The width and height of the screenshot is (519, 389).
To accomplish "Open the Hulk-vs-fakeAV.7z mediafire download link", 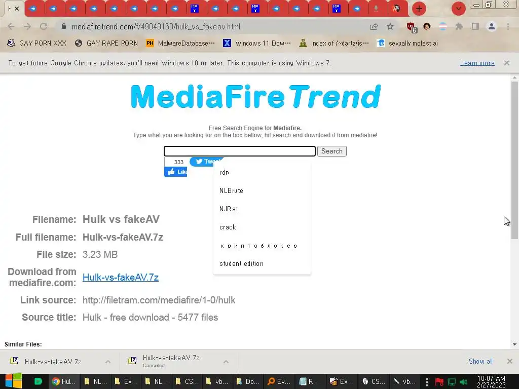I will [x=121, y=277].
